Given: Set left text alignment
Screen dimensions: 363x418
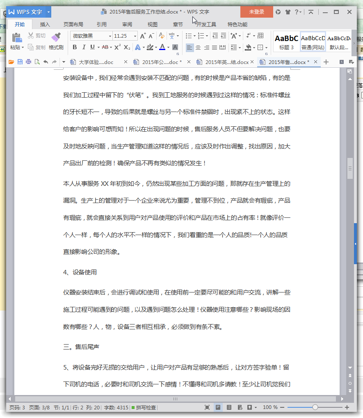Looking at the screenshot, I should [189, 48].
